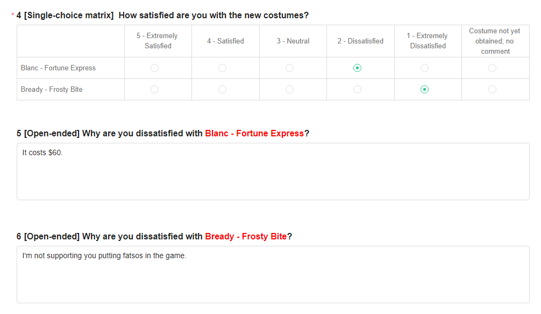Pick 'Costume not yet obtained' for Blanc
Screen dimensions: 541x314
coord(492,68)
